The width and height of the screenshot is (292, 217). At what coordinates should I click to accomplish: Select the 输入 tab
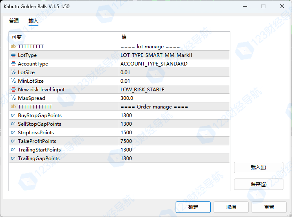tap(33, 21)
